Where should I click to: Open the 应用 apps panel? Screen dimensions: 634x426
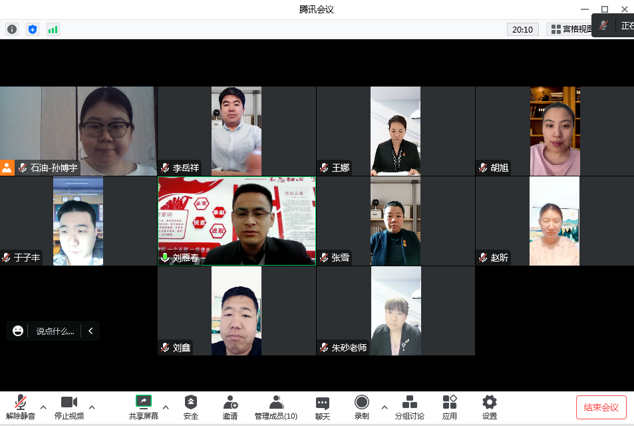click(x=450, y=407)
